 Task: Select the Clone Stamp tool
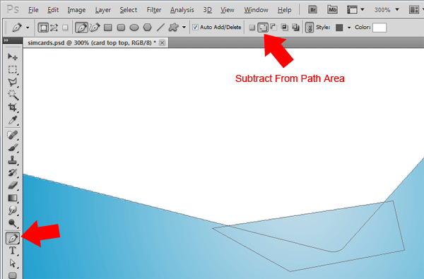[13, 160]
